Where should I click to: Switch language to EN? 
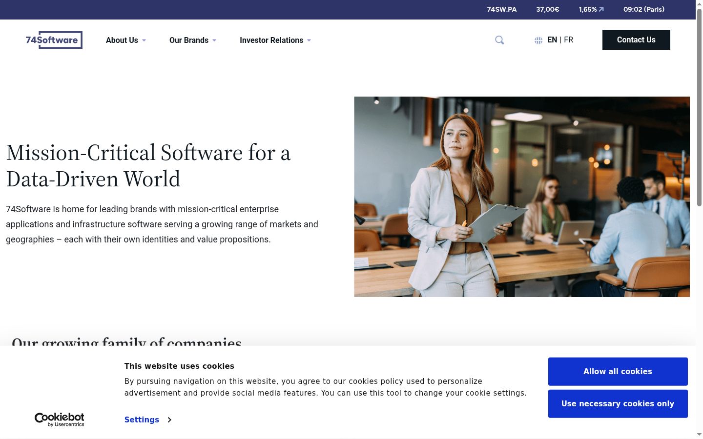[552, 40]
